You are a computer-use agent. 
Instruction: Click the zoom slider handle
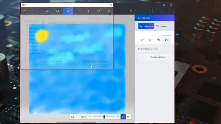104,117
